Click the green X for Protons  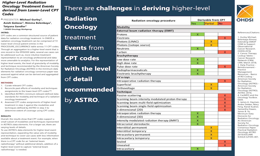197,34
